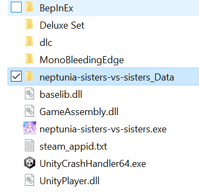Select the dlc folder name

(x=46, y=43)
